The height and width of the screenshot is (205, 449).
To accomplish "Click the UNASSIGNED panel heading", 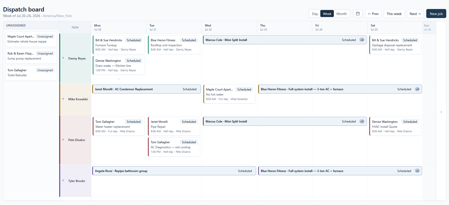I will (x=16, y=25).
